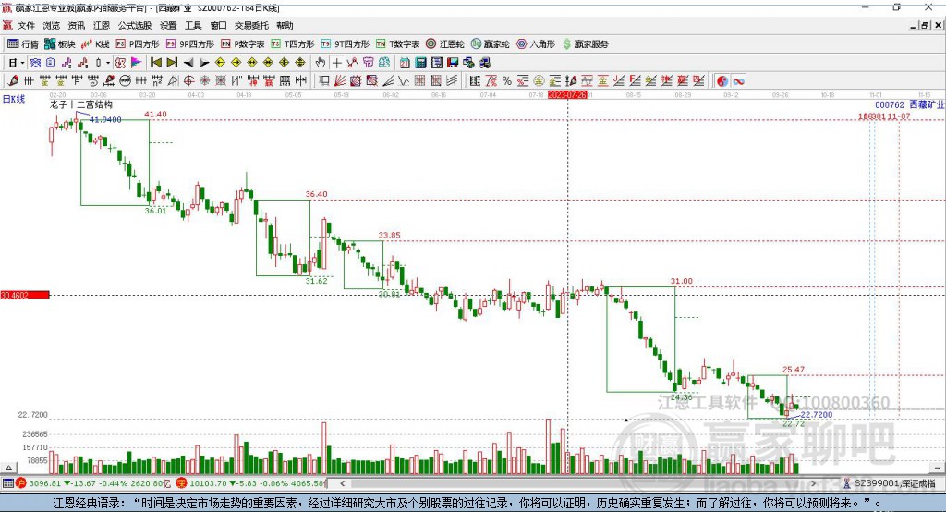Click horizontal scrollbar right arrow

tap(813, 483)
